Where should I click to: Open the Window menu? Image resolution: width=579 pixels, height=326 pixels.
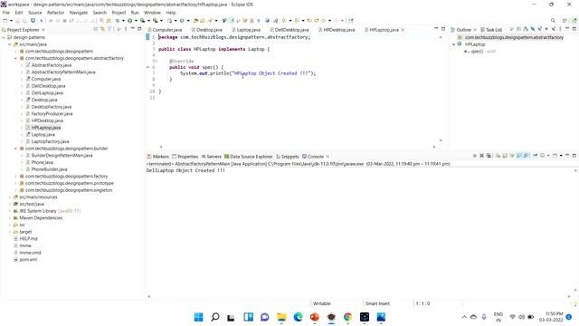(x=152, y=13)
